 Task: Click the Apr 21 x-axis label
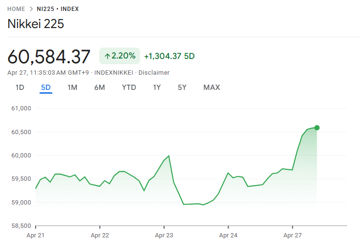(x=35, y=235)
